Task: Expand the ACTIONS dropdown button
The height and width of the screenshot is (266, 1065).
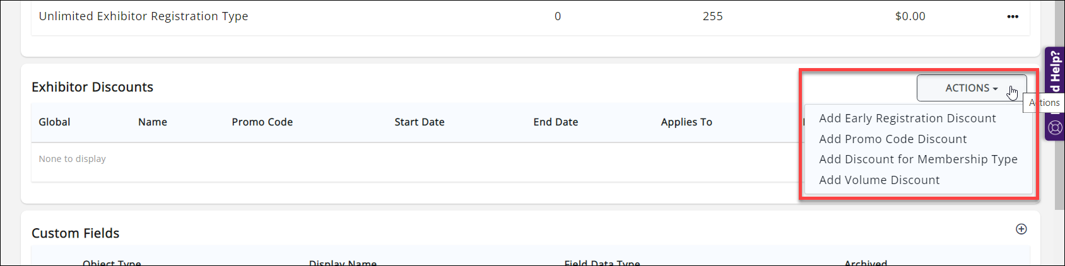Action: (x=971, y=88)
